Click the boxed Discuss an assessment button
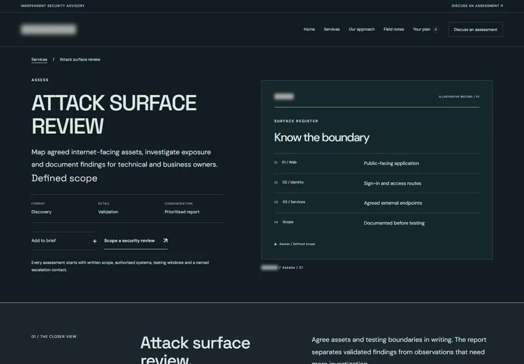This screenshot has height=364, width=524. click(475, 29)
